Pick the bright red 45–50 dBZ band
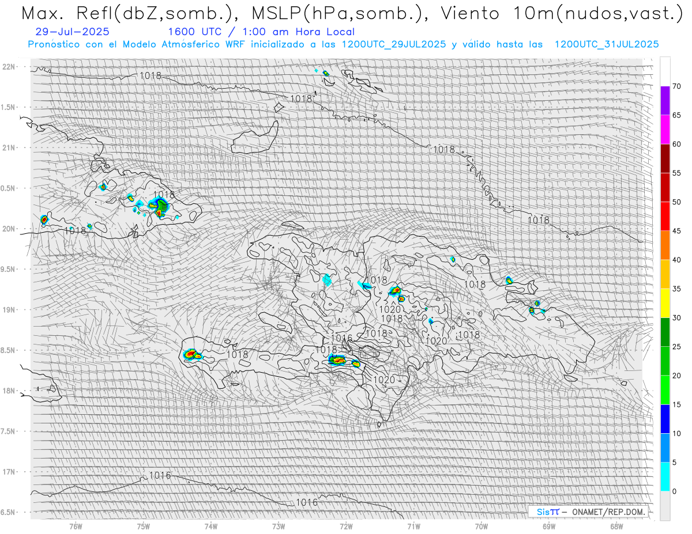 point(665,217)
